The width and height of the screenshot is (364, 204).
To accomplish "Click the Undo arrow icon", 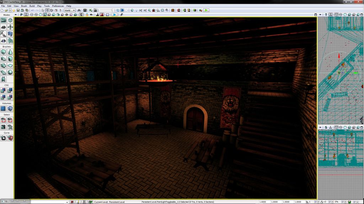I will [33, 10].
